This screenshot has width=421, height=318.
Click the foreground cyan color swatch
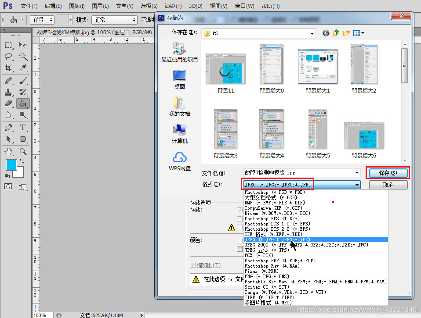11,165
